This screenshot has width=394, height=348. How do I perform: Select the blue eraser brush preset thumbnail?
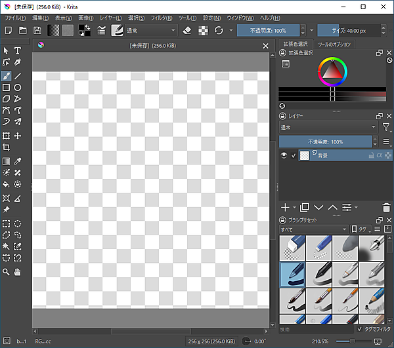click(292, 247)
